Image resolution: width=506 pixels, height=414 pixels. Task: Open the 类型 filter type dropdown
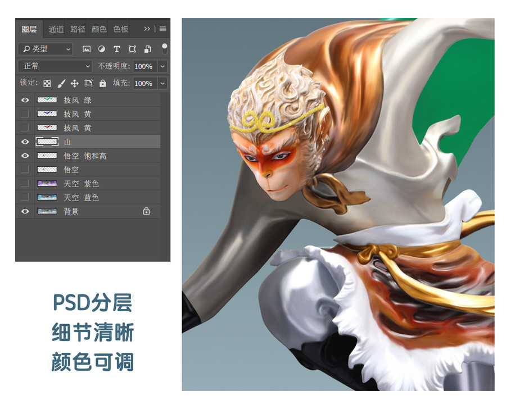coord(45,49)
